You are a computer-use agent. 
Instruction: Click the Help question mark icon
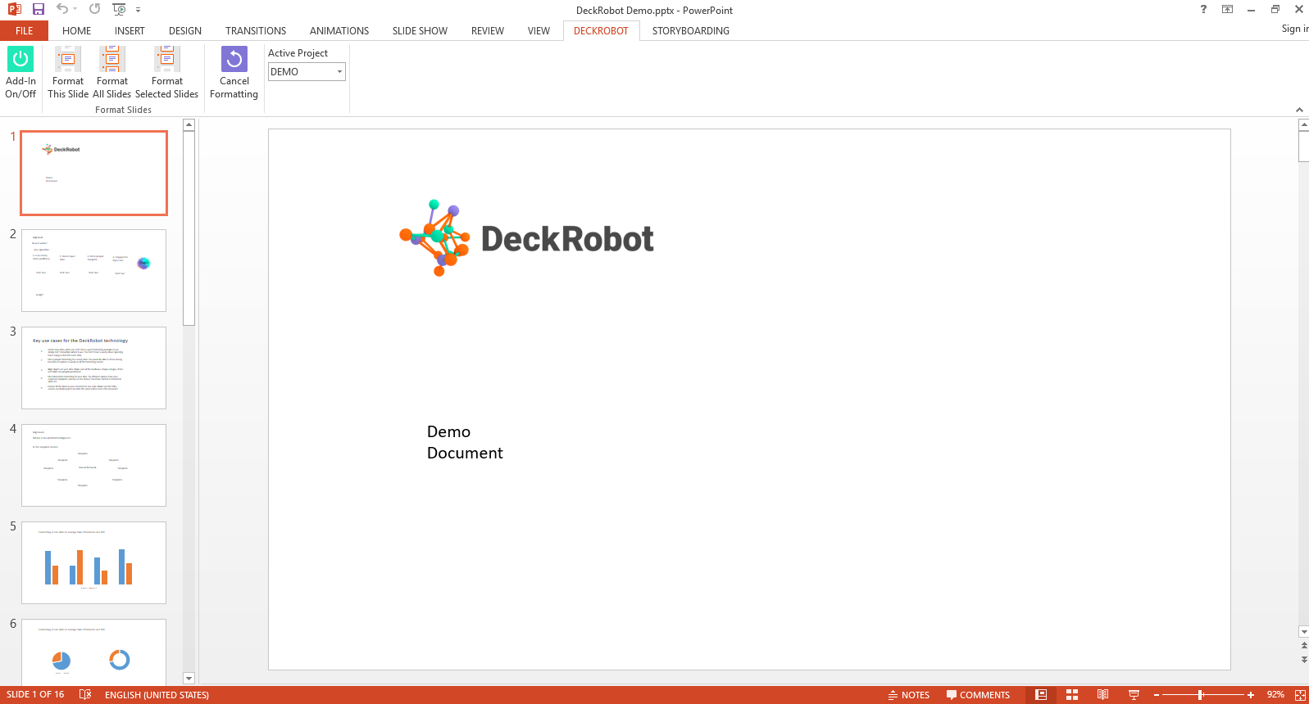[x=1203, y=9]
